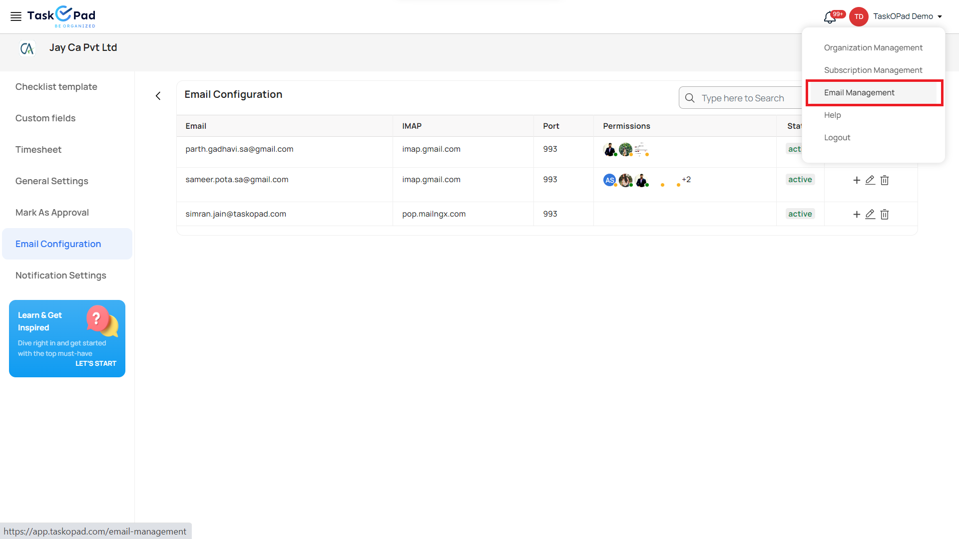
Task: Open Subscription Management from dropdown
Action: coord(873,70)
